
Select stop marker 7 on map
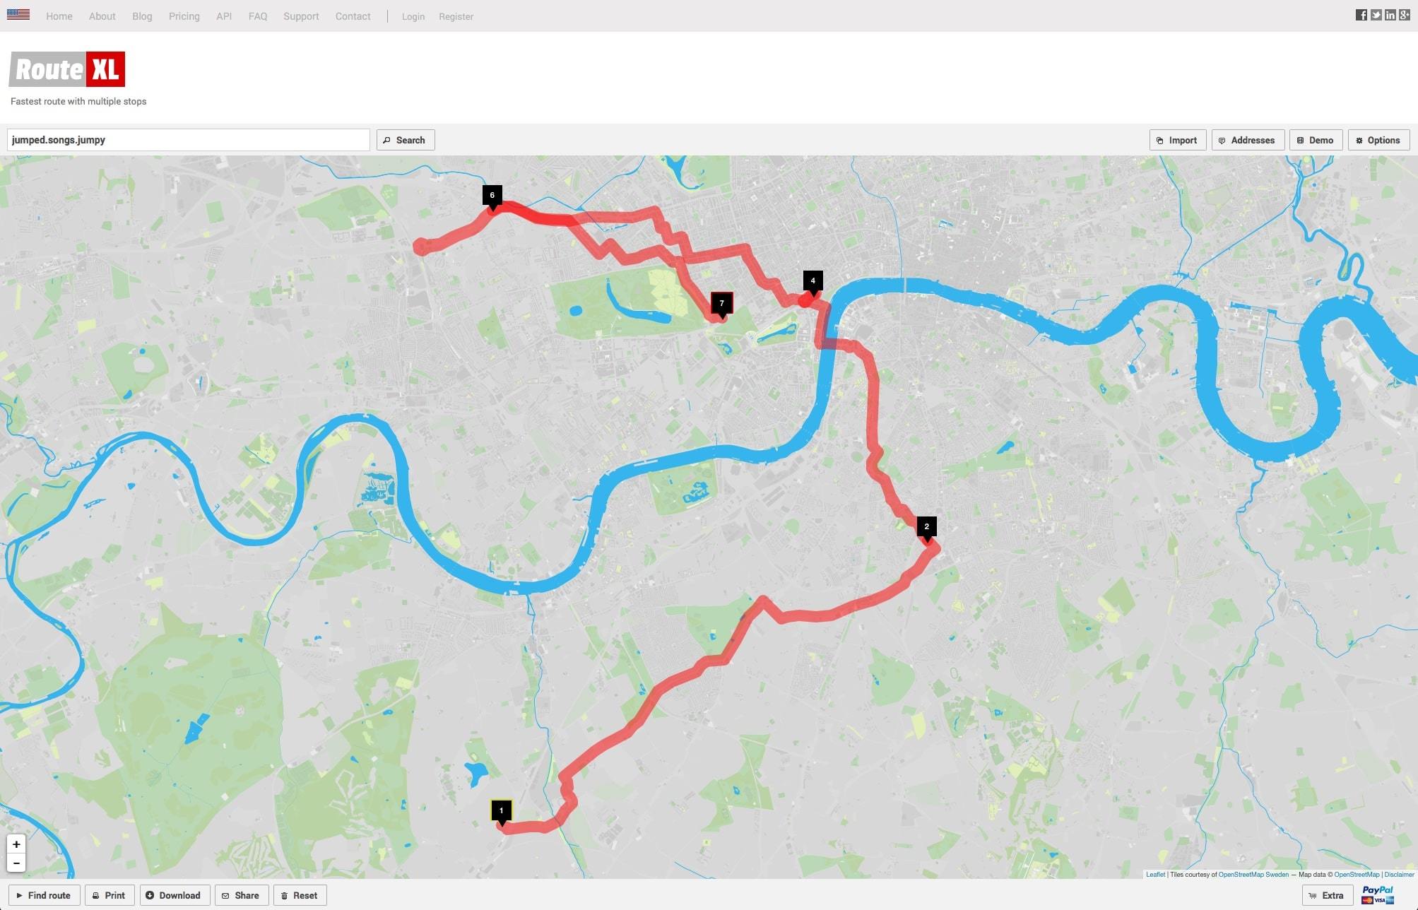(x=721, y=304)
